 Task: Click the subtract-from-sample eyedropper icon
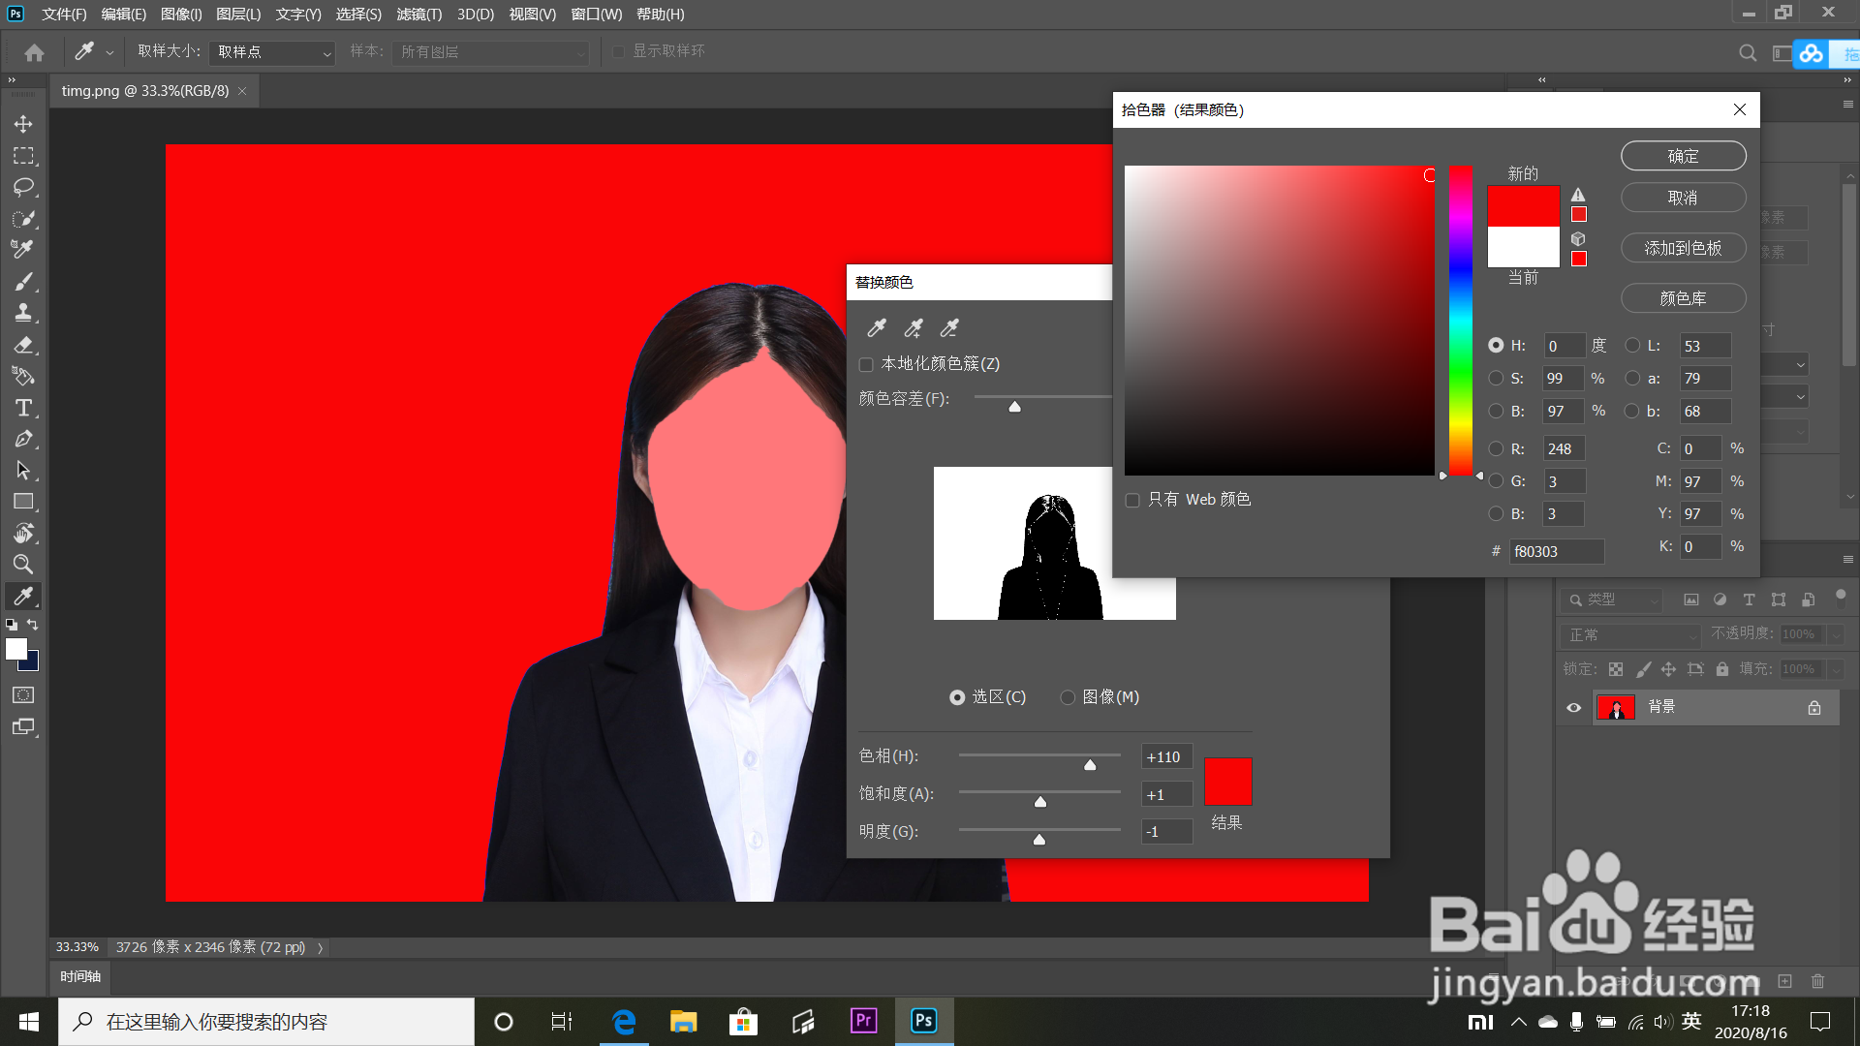tap(949, 328)
